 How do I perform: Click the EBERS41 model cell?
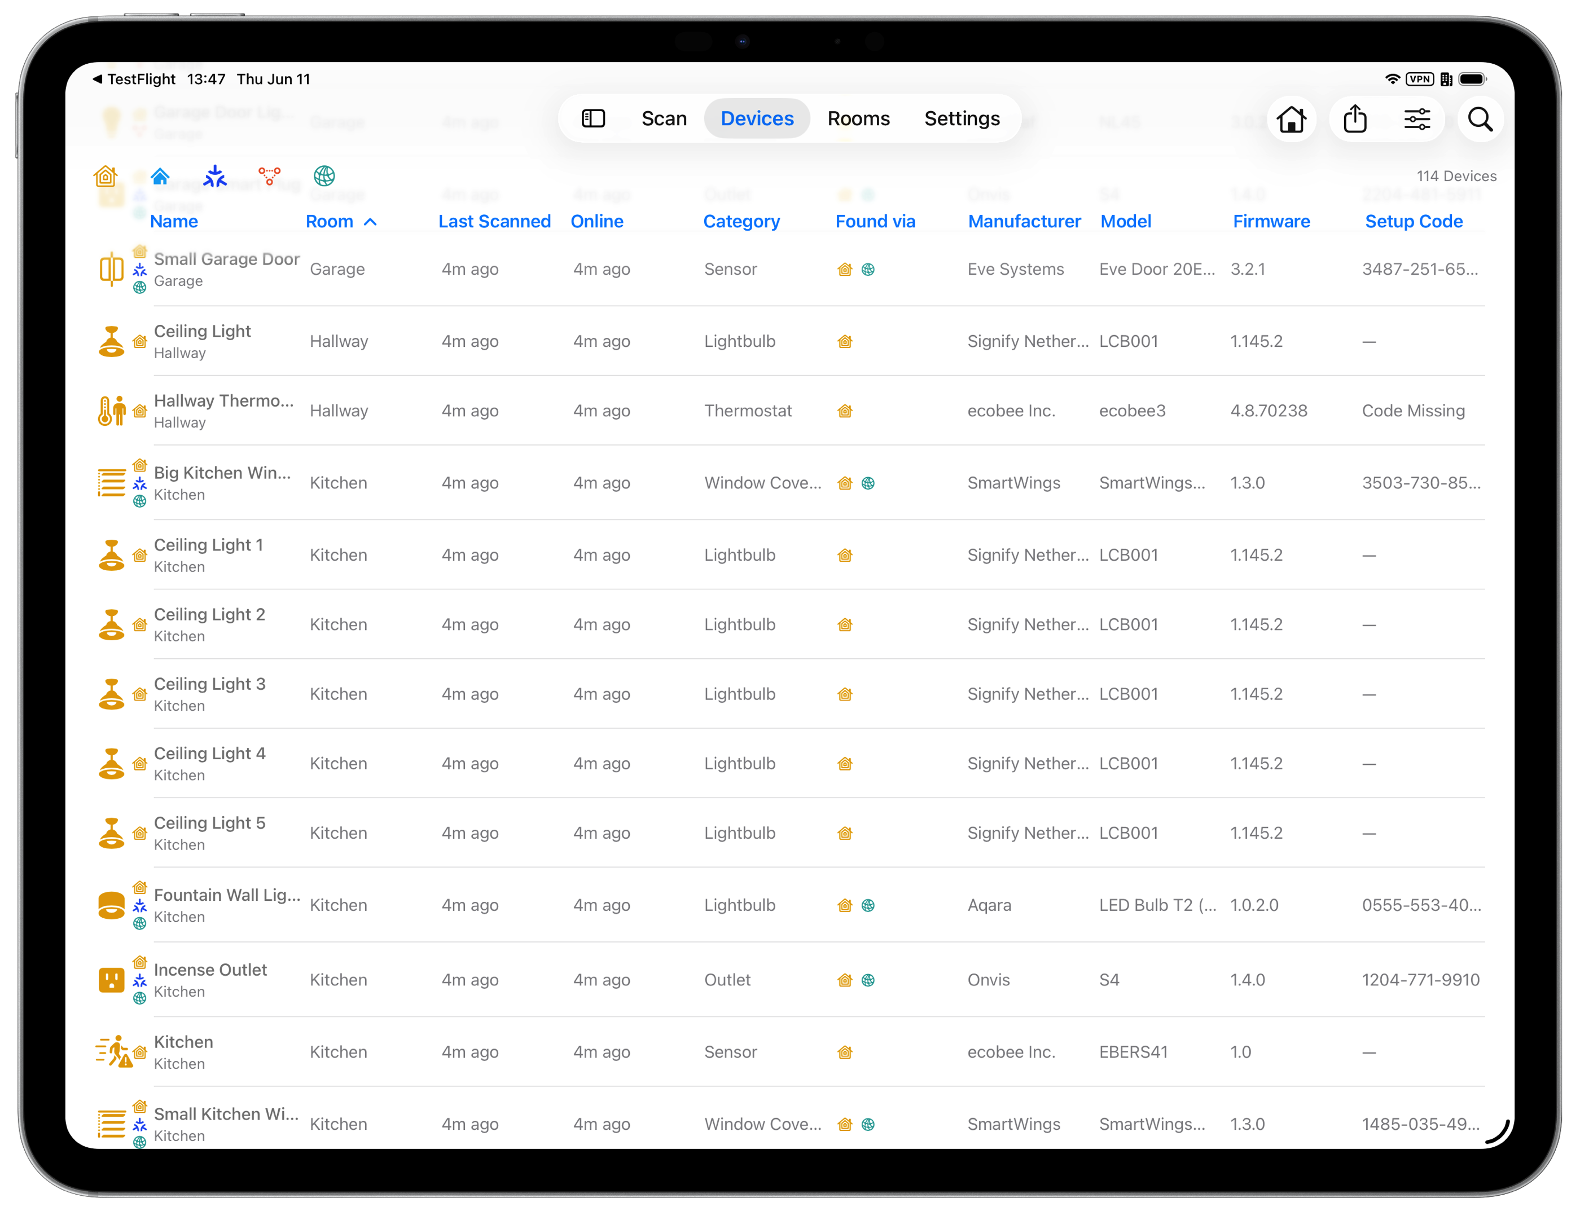(1133, 1053)
